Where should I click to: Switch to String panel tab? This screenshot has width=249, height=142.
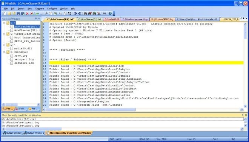(21, 109)
